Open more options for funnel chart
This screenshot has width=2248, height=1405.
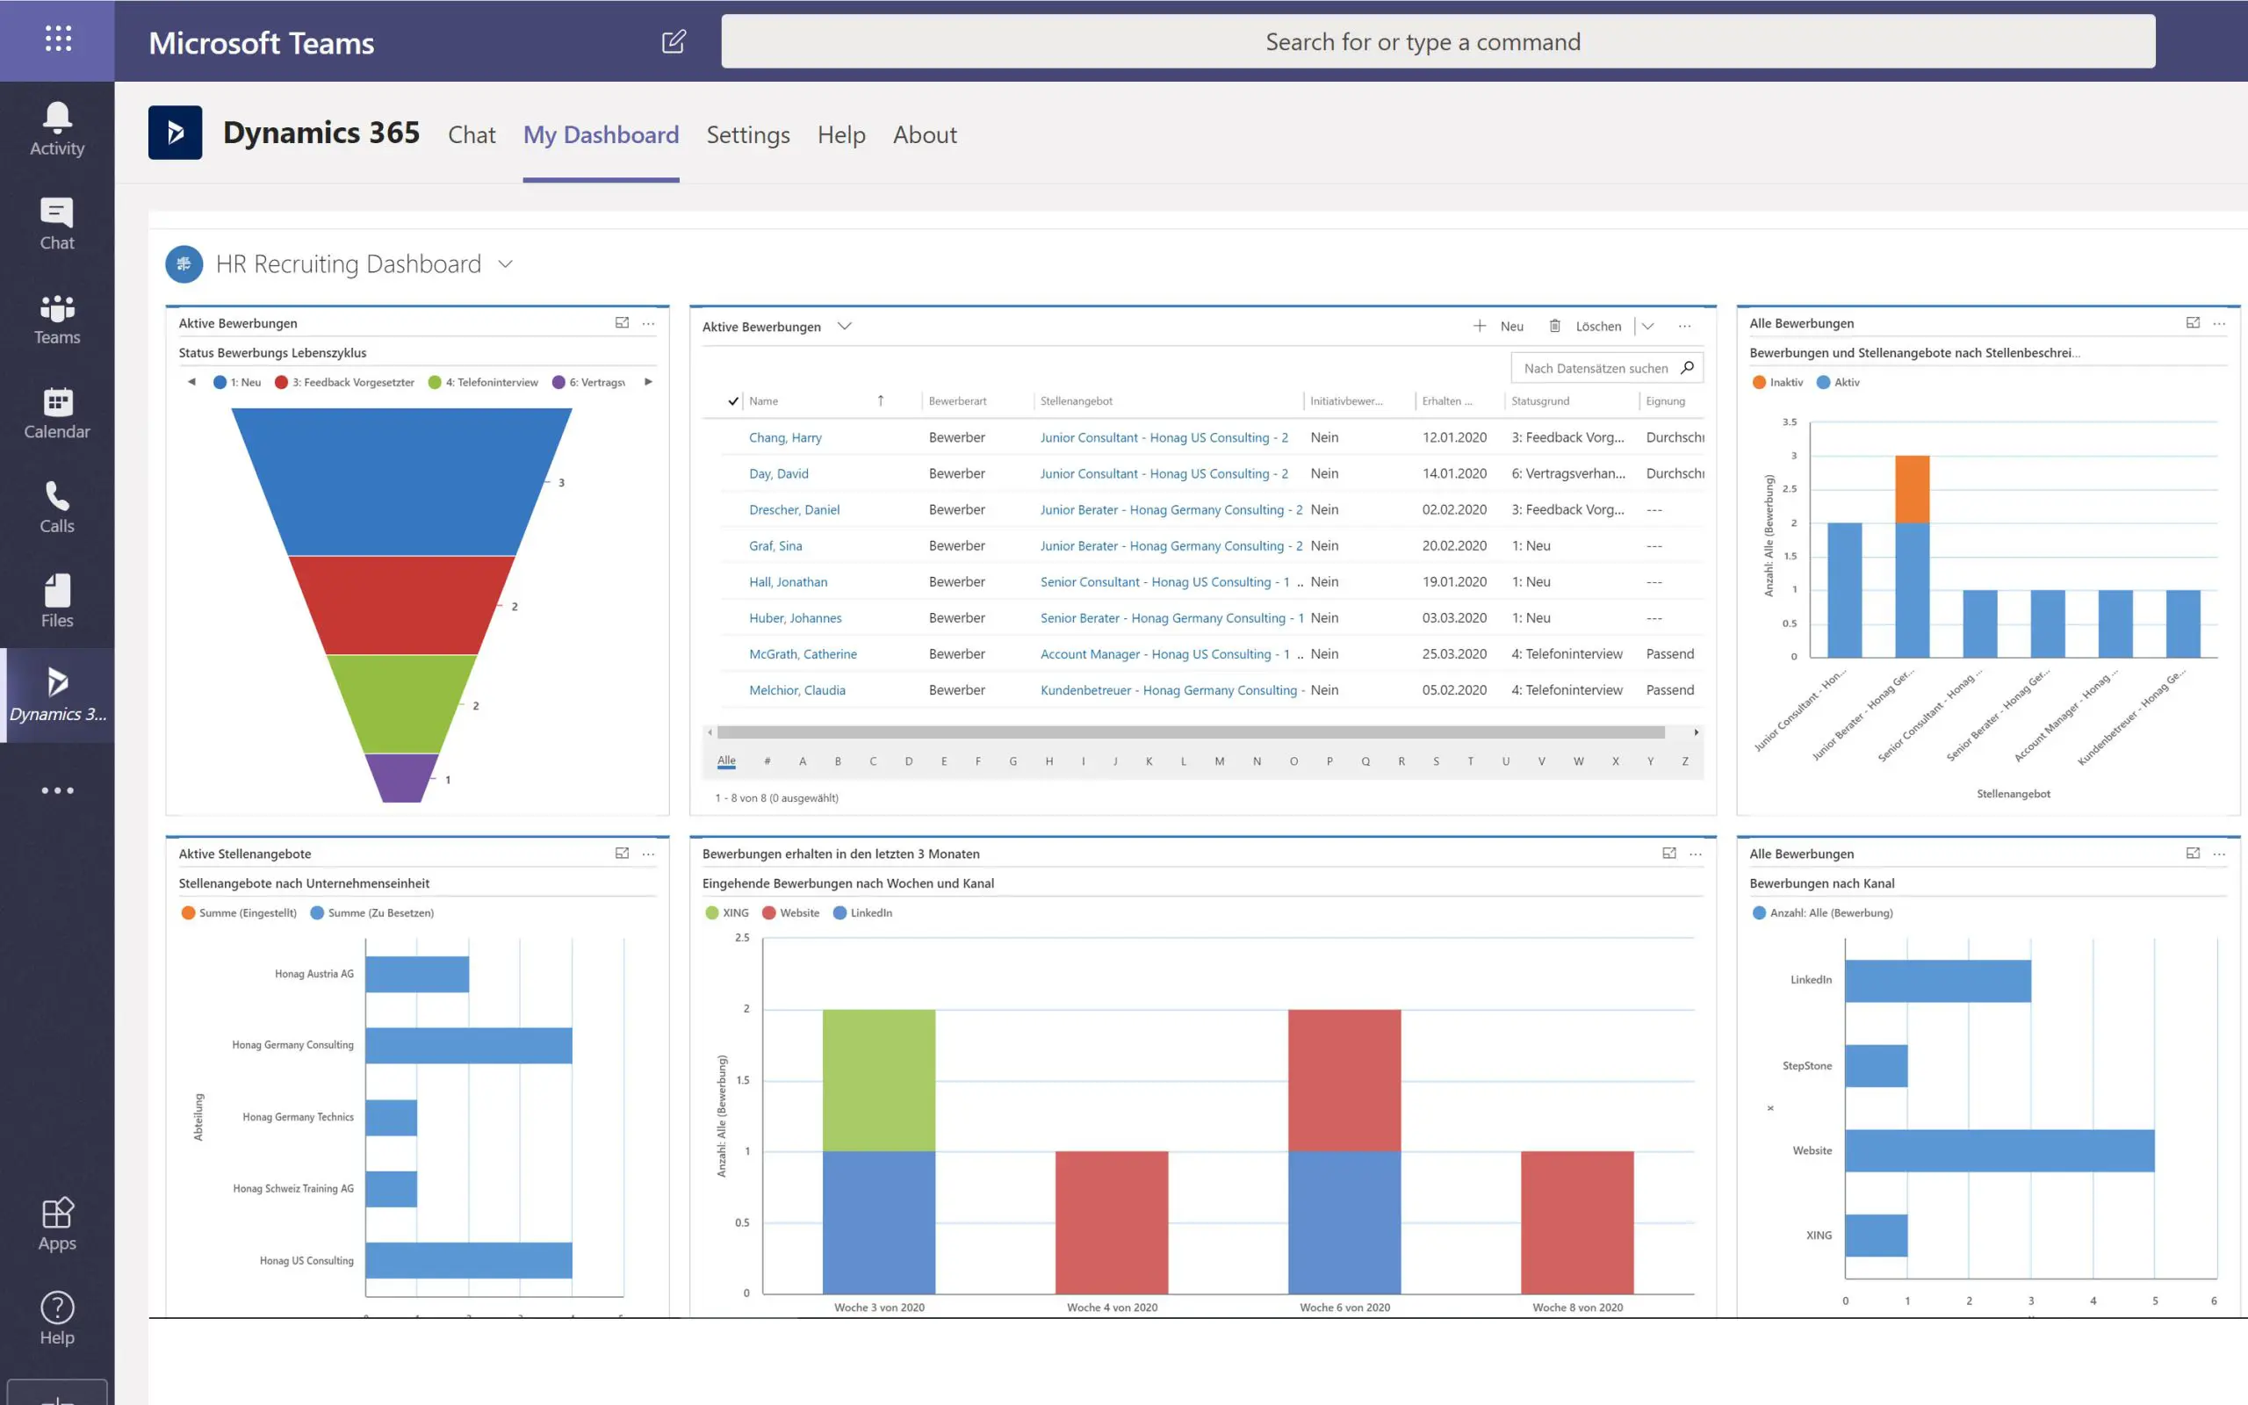(648, 323)
